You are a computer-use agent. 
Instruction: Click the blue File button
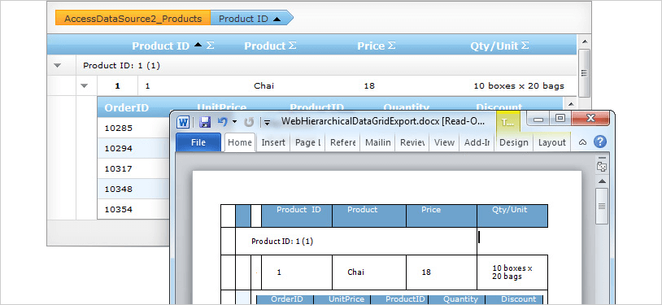pyautogui.click(x=198, y=142)
